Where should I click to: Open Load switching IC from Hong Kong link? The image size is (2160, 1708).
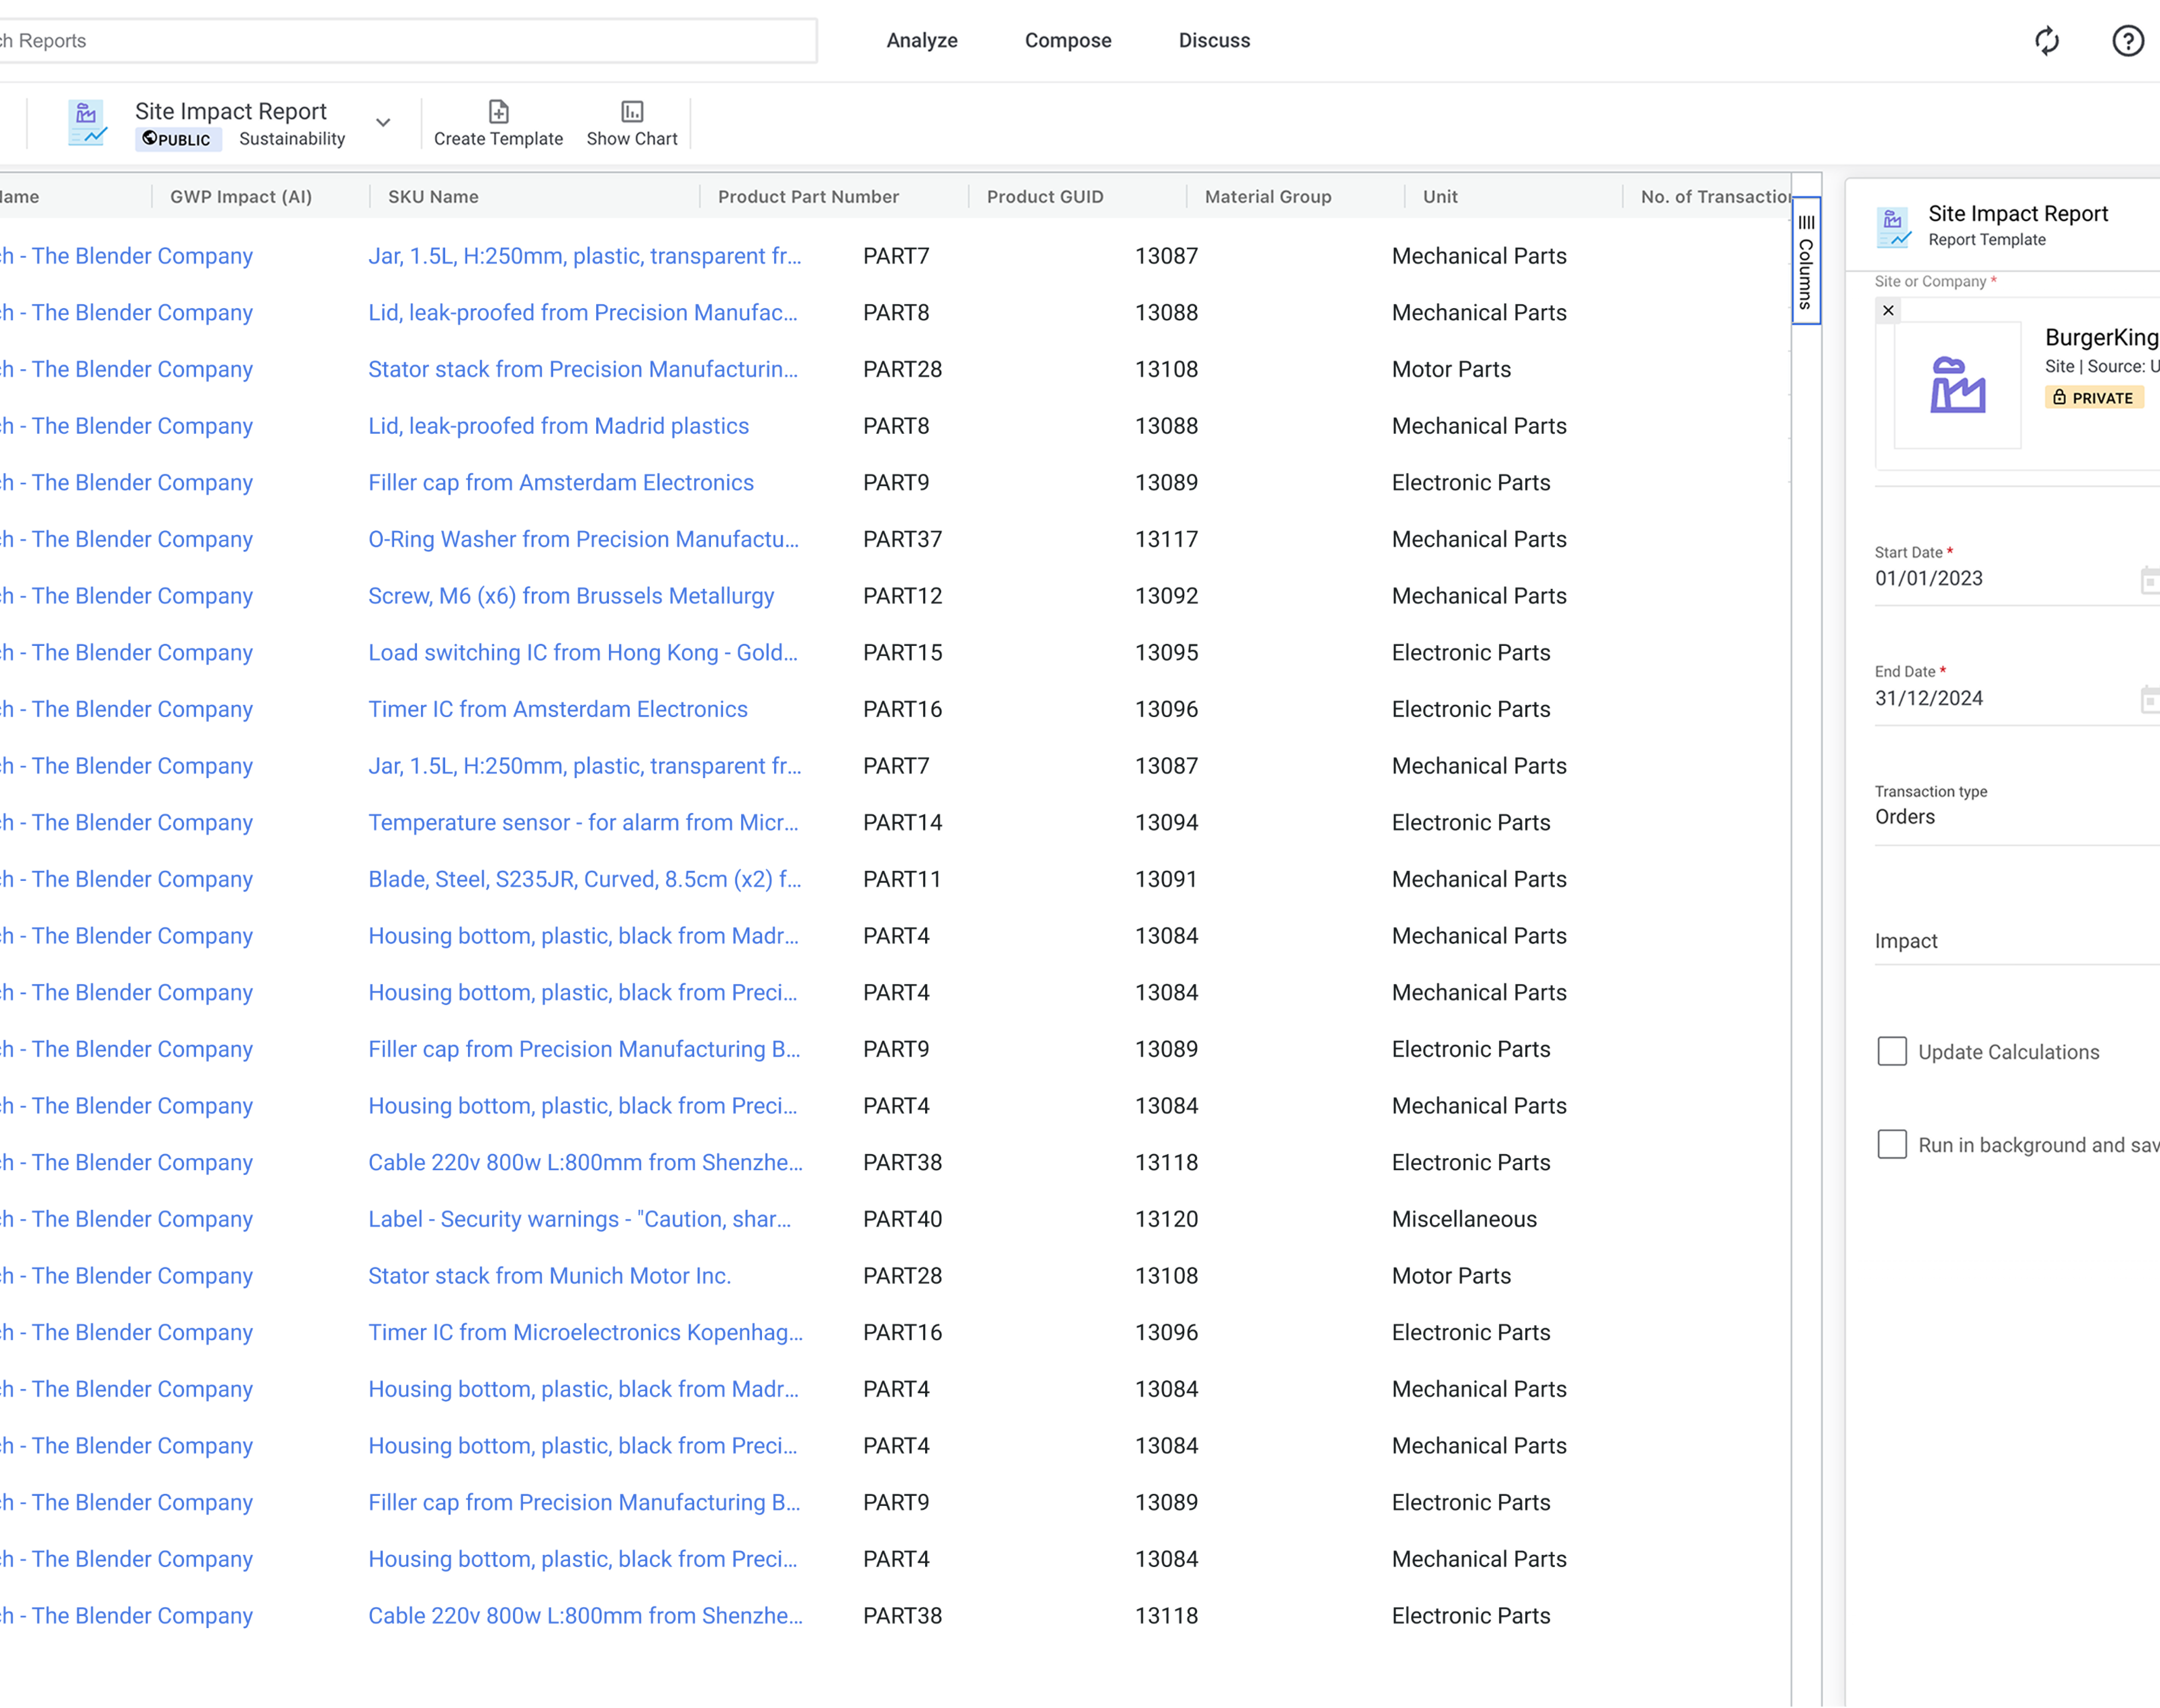[583, 653]
